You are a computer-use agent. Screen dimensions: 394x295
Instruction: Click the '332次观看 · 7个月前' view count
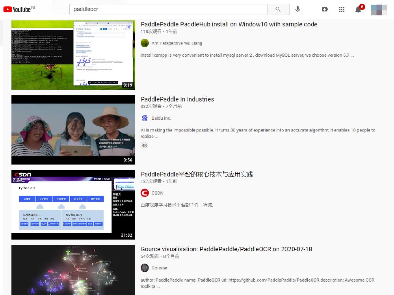coord(161,106)
